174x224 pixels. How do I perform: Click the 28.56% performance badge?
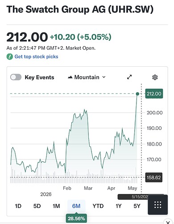[x=76, y=219]
